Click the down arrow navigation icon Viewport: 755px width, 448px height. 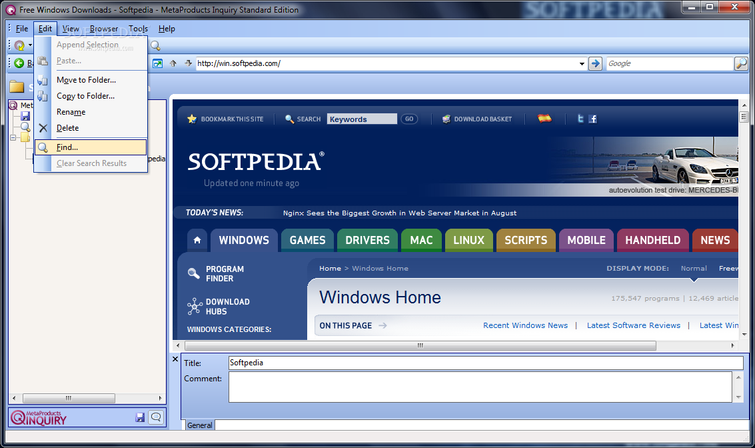pyautogui.click(x=189, y=63)
